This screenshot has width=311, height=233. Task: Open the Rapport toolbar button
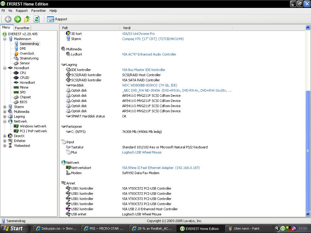click(x=57, y=19)
